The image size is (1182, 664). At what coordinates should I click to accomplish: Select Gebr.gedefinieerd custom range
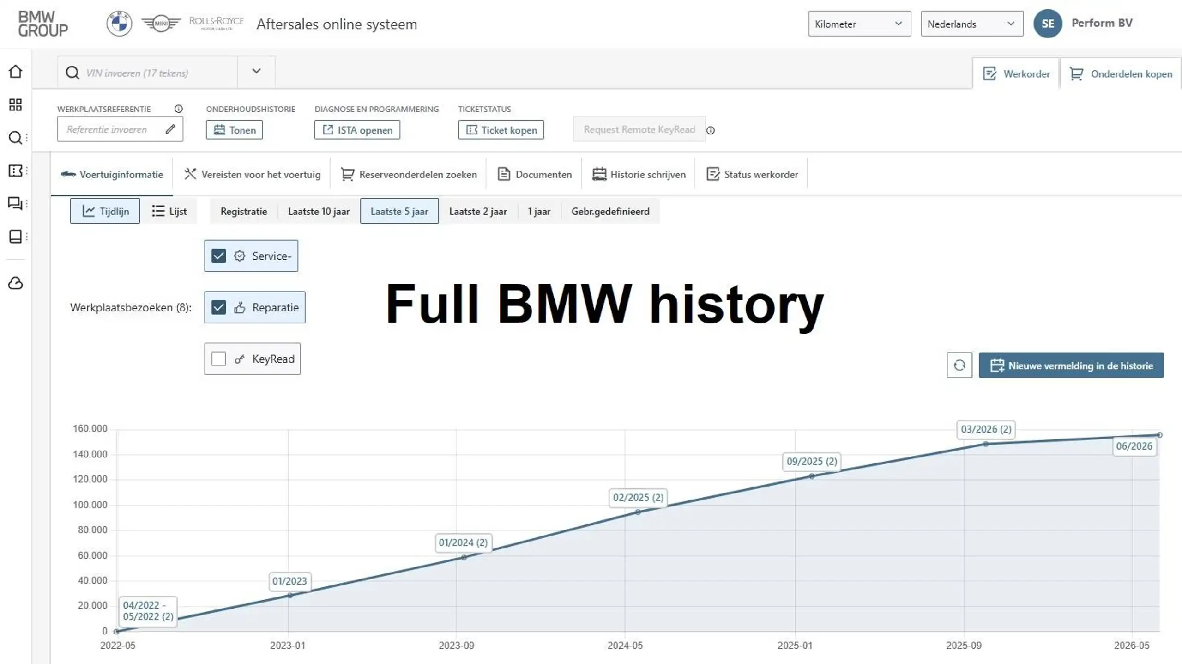click(x=610, y=211)
